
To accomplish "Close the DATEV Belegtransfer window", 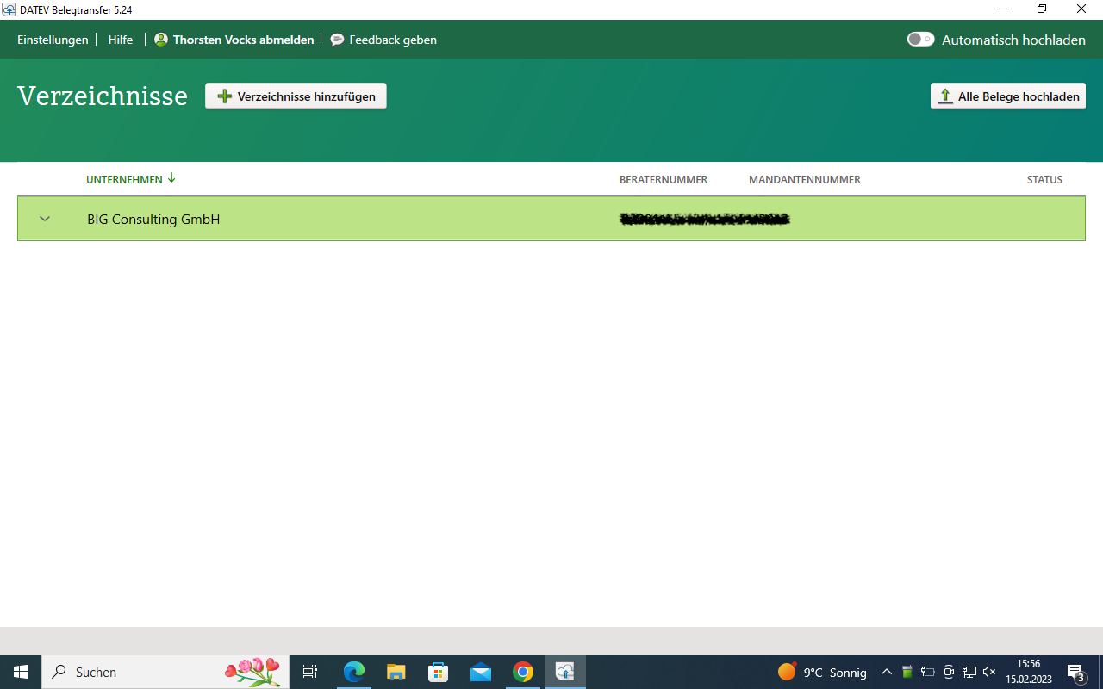I will click(1081, 9).
